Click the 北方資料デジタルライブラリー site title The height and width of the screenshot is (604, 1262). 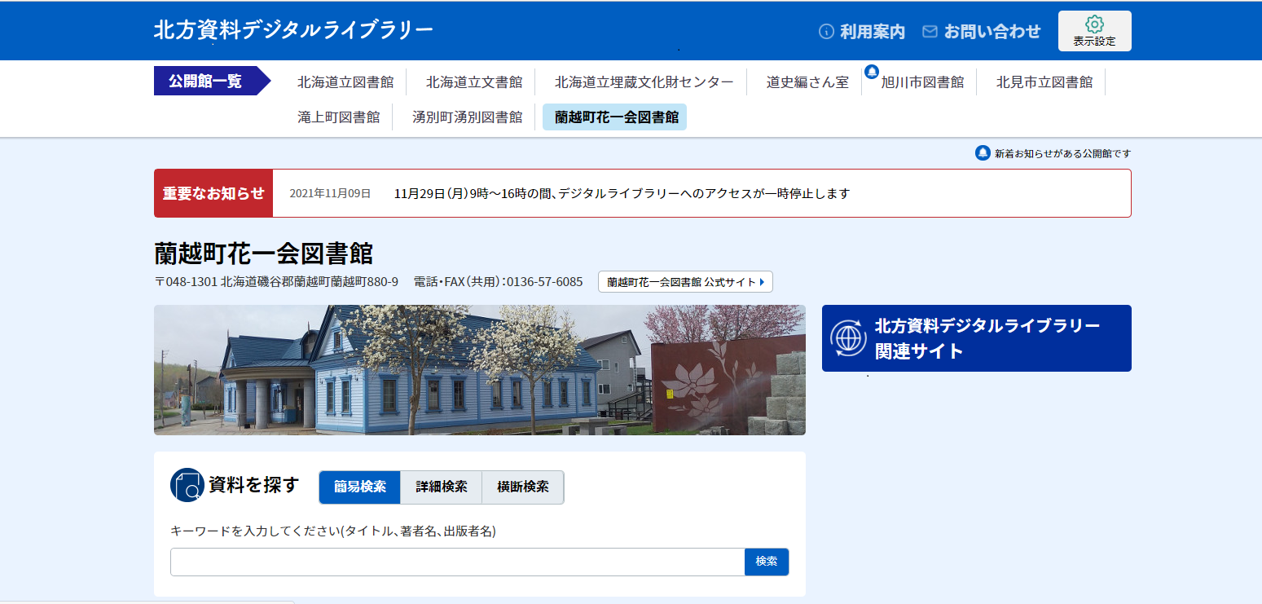coord(293,30)
